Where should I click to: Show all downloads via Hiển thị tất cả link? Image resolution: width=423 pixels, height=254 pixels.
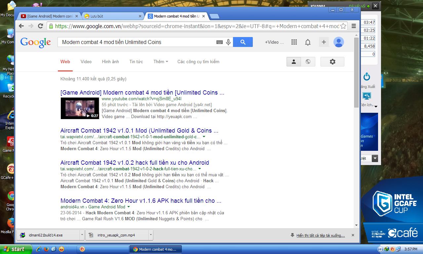coord(320,235)
